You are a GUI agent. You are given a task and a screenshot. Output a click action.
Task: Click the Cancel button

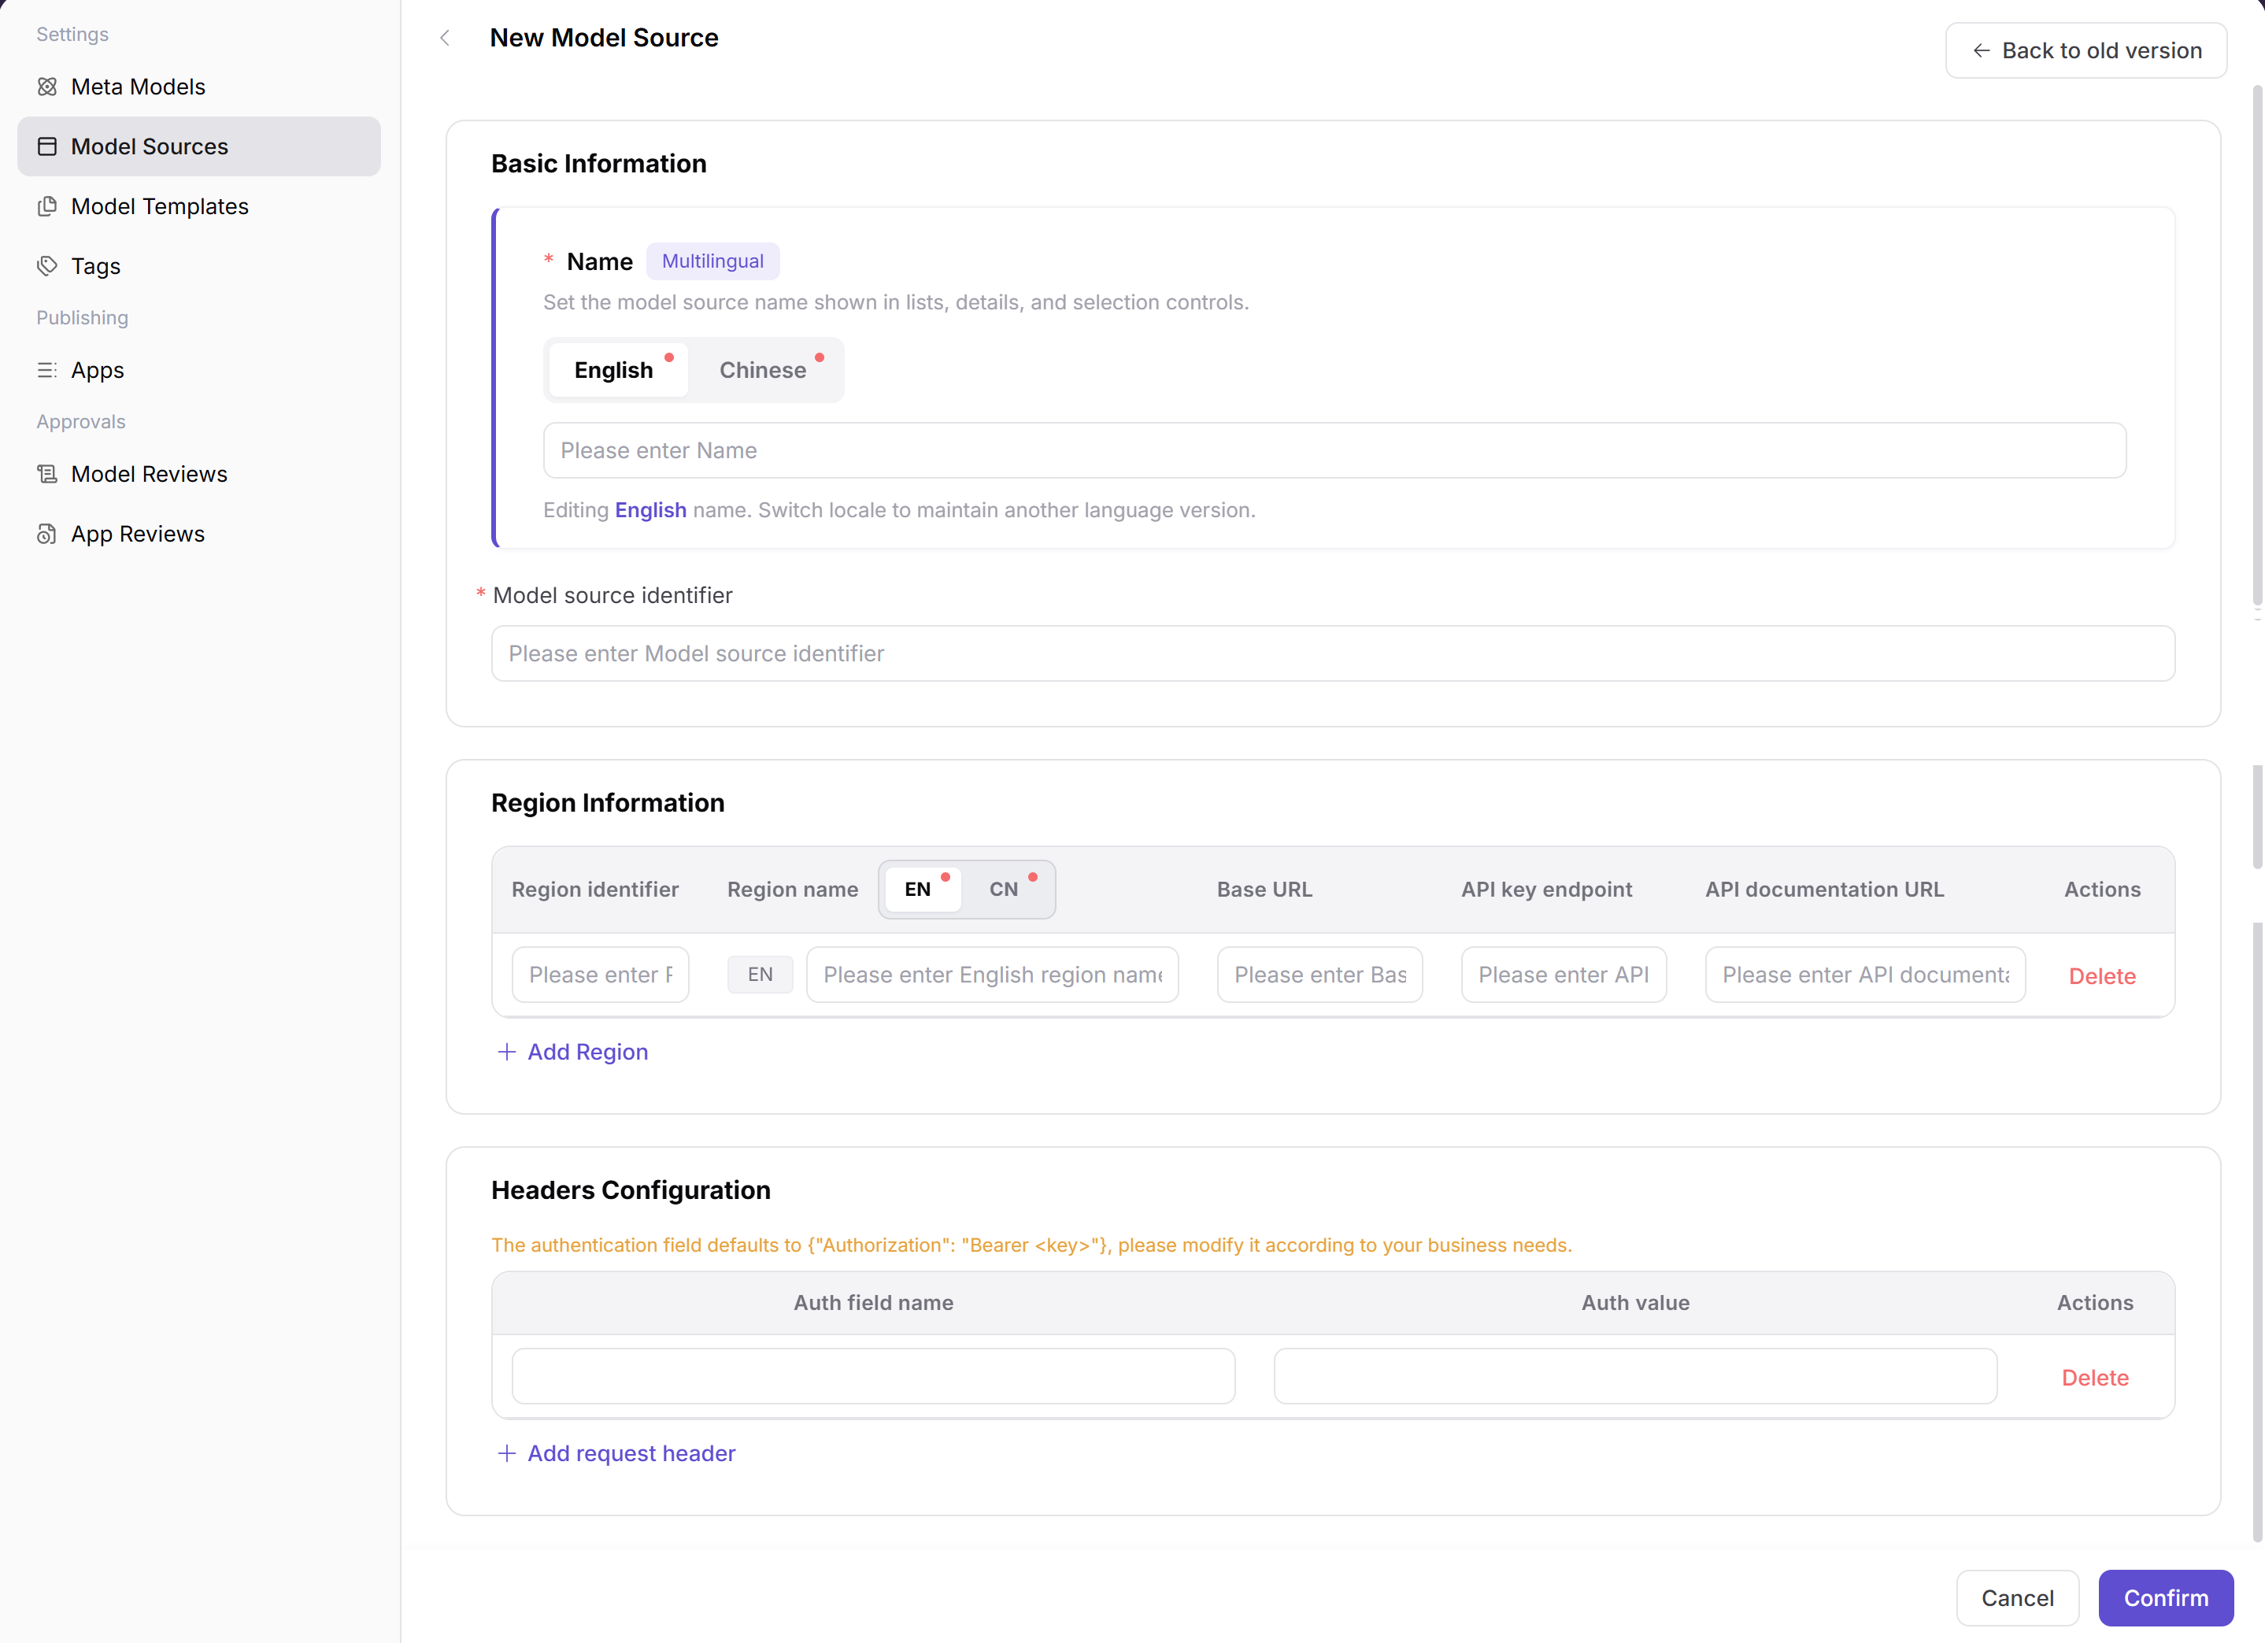(2017, 1598)
